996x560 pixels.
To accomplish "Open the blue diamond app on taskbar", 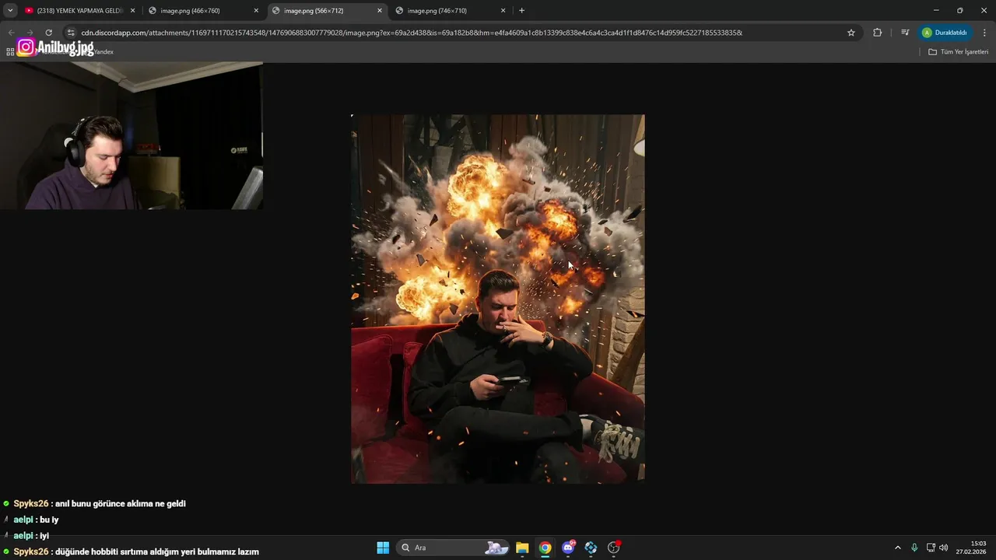I will pos(591,548).
